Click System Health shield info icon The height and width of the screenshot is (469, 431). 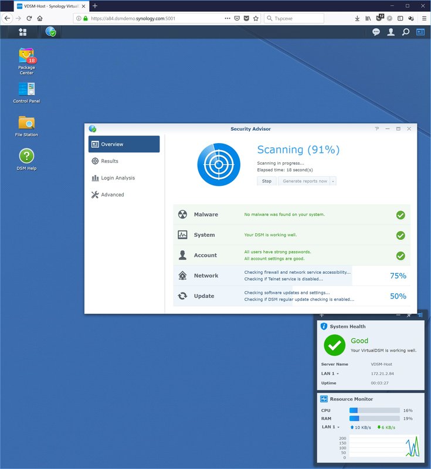click(324, 327)
